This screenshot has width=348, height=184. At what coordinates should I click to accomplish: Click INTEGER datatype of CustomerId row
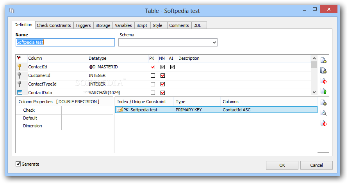click(97, 75)
